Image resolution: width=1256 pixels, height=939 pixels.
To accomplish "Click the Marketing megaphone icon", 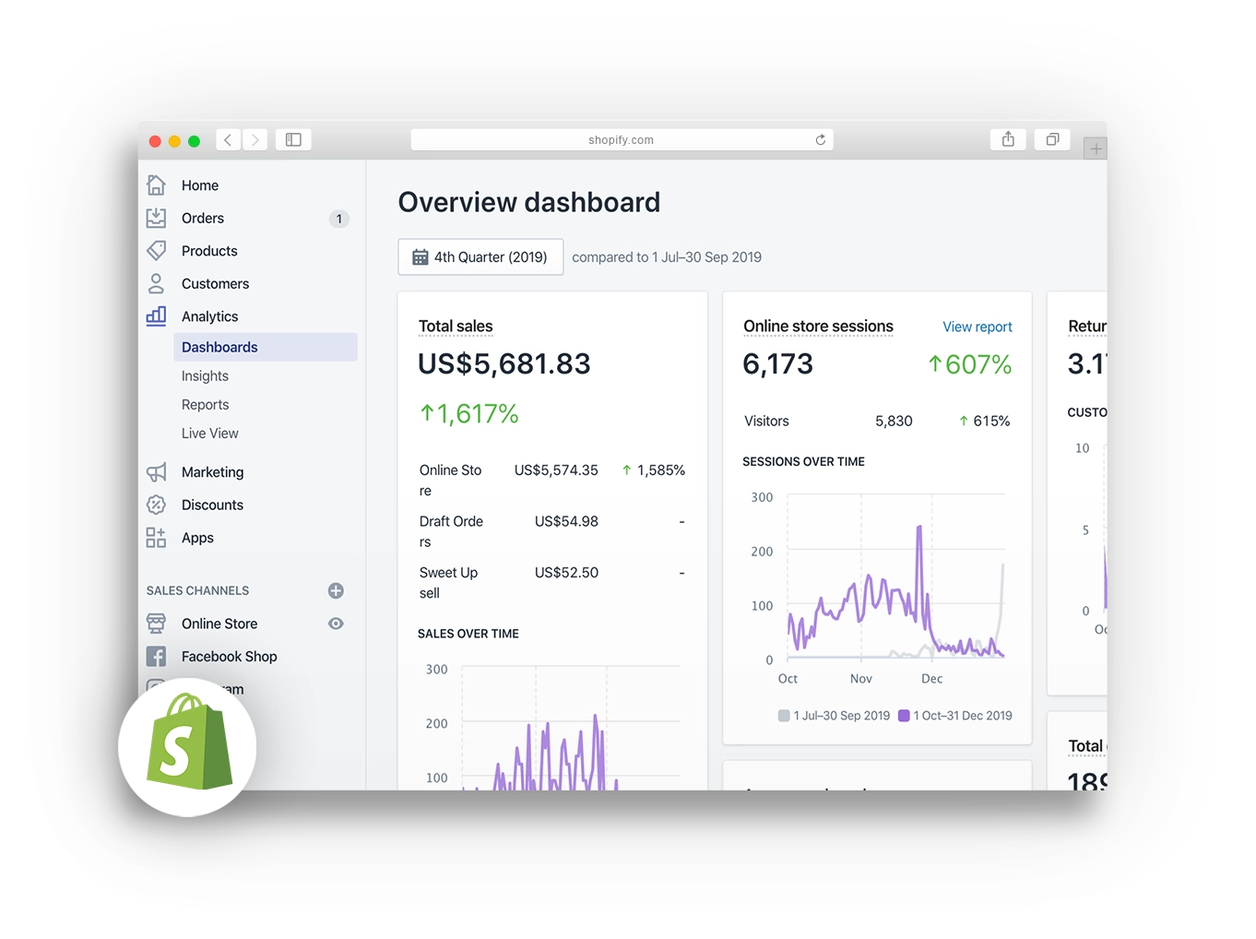I will pyautogui.click(x=156, y=472).
